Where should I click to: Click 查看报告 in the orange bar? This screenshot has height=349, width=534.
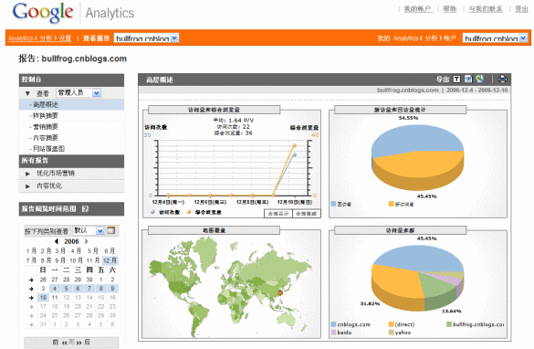tap(97, 38)
